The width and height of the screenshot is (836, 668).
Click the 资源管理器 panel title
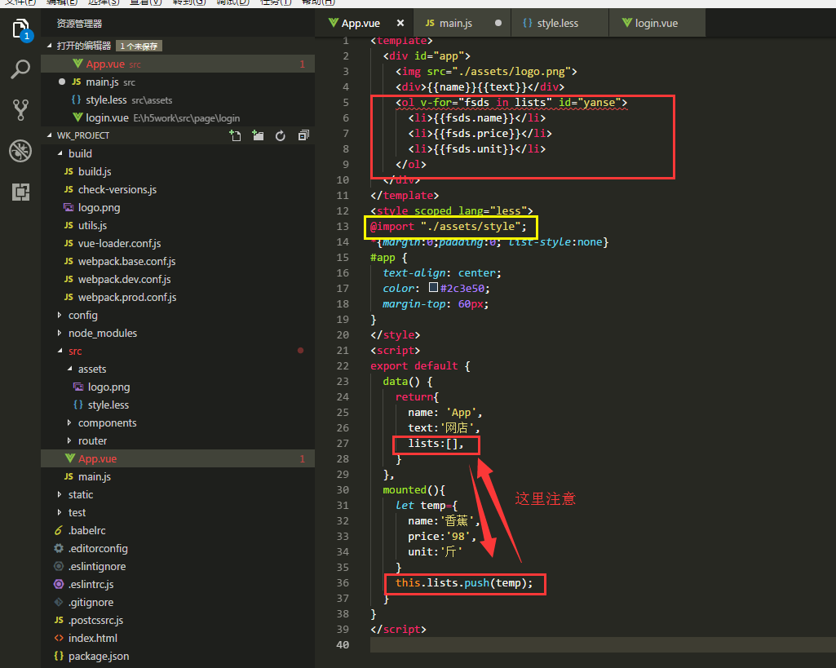point(79,24)
